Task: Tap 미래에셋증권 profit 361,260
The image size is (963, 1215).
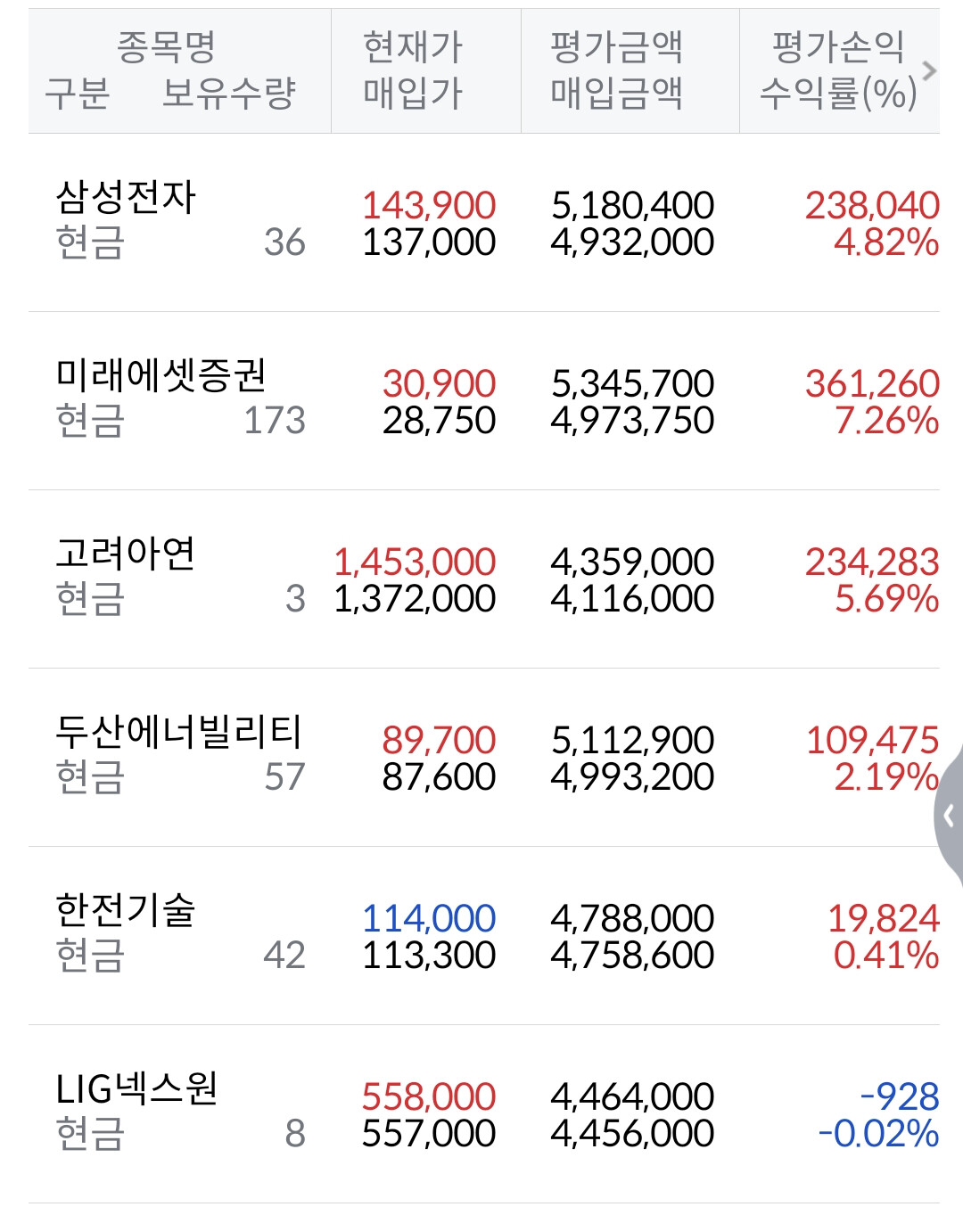Action: 872,384
